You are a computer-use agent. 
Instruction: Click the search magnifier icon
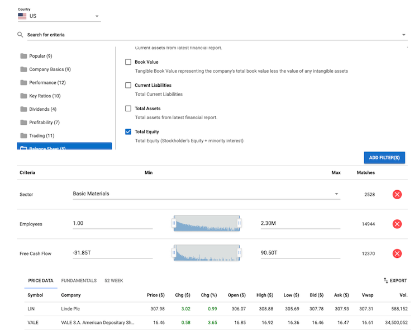tap(20, 35)
